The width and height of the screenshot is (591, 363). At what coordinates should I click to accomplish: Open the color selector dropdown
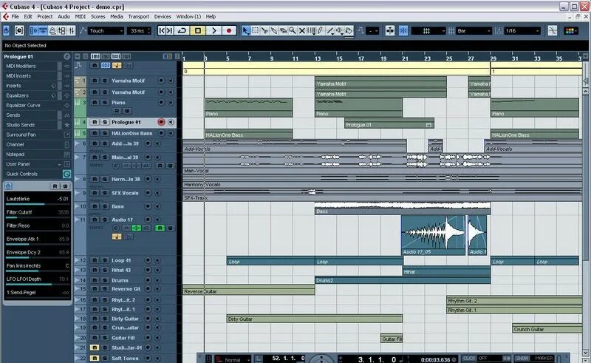click(x=570, y=30)
